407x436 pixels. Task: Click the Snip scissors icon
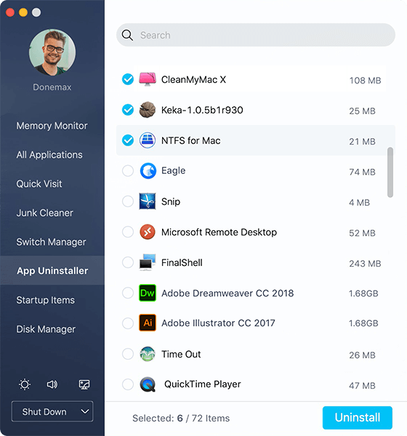tap(148, 201)
